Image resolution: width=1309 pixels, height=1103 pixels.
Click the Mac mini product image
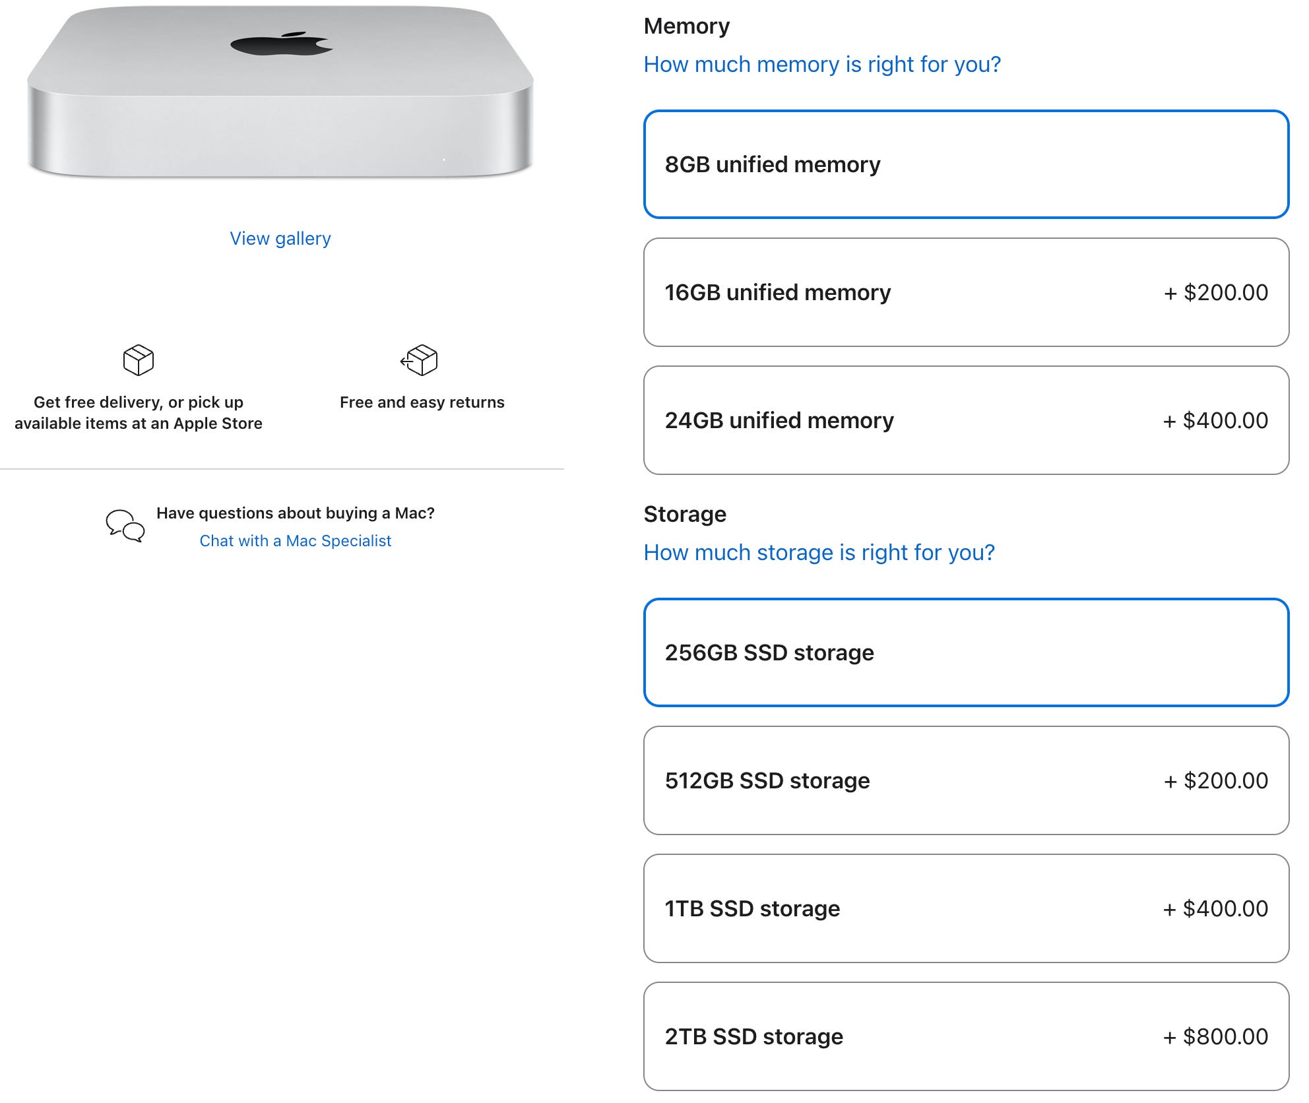pos(280,92)
